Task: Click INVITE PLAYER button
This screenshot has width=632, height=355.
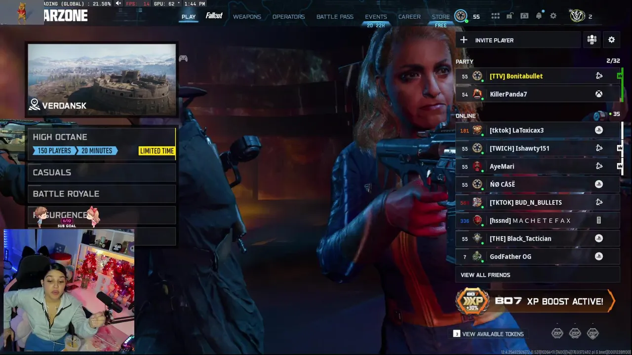Action: [518, 40]
